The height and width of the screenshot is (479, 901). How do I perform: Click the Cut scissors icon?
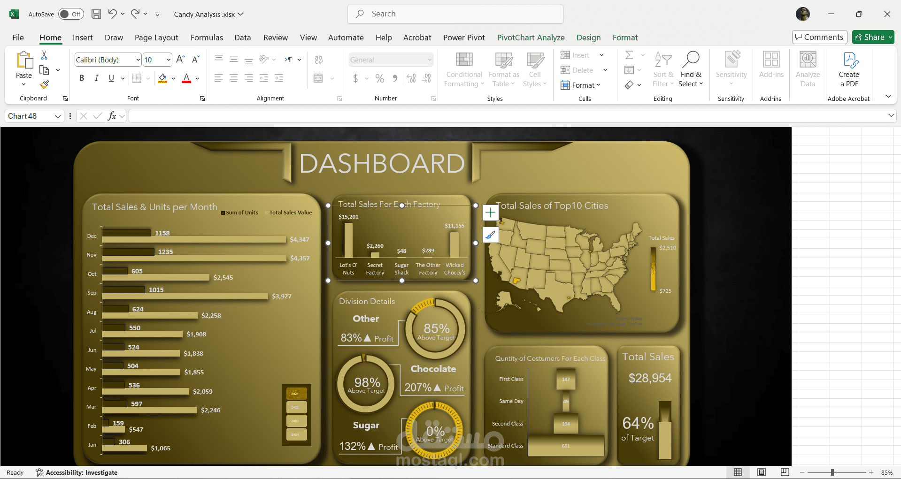pos(44,55)
